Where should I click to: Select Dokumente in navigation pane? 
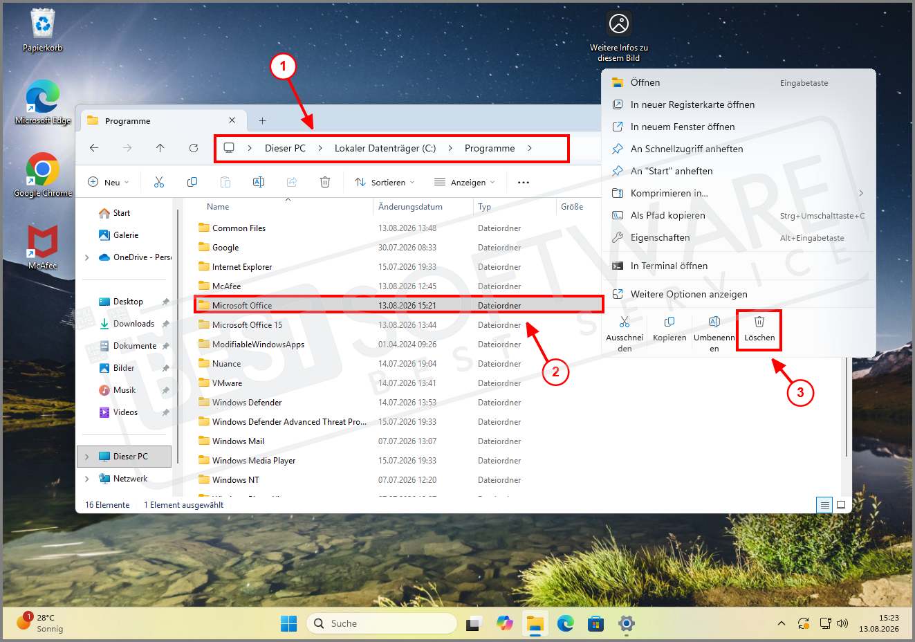coord(135,346)
